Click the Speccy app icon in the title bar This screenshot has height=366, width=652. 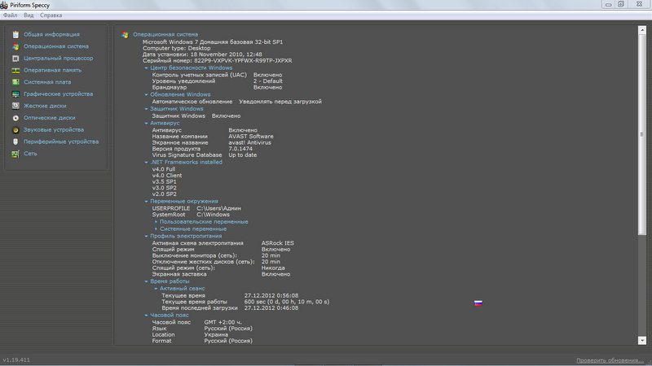(4, 5)
